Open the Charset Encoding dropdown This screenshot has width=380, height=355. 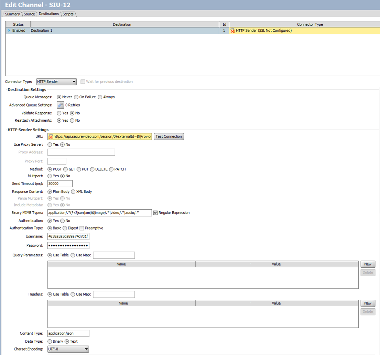pos(86,348)
